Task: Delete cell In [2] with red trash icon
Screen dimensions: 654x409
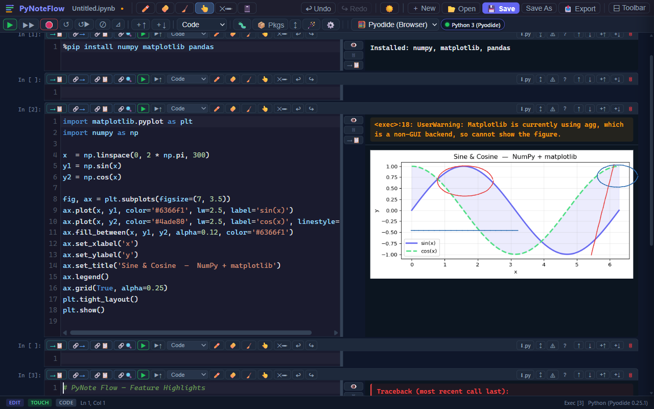Action: tap(630, 108)
